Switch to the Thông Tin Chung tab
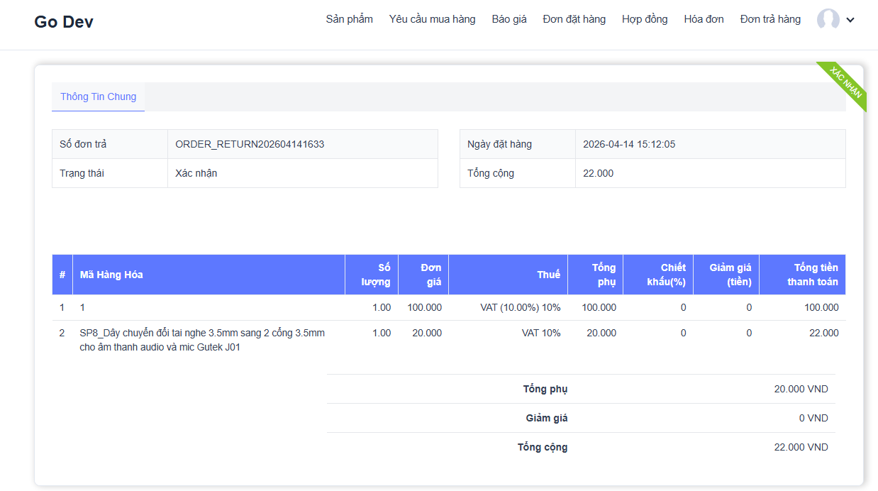Viewport: 878px width, 491px height. (98, 96)
